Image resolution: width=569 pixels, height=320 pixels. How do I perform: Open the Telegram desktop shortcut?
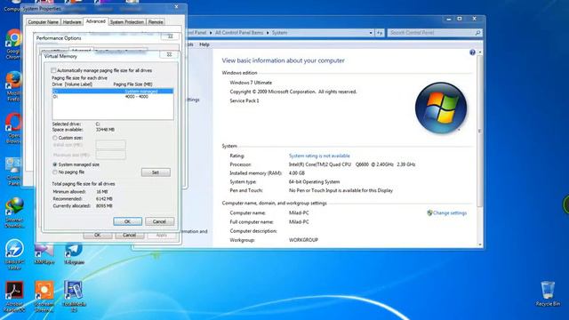tap(74, 252)
